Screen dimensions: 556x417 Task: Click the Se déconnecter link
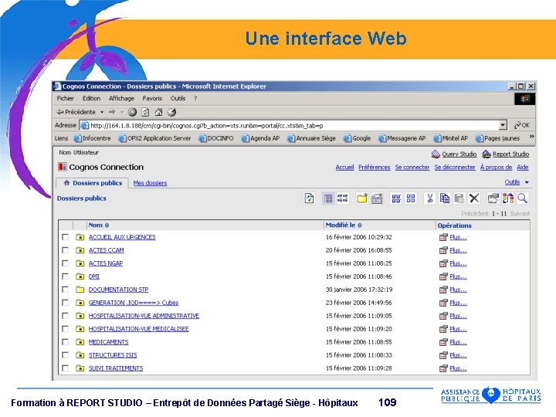click(455, 168)
